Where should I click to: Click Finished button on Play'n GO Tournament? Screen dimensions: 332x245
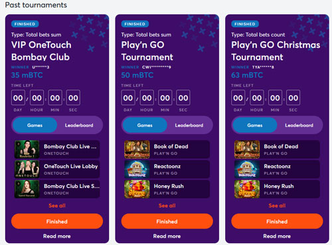pos(167,221)
